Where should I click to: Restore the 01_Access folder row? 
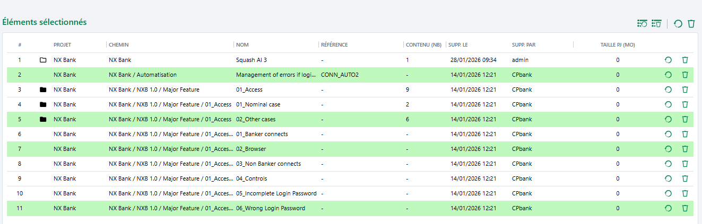tap(668, 89)
